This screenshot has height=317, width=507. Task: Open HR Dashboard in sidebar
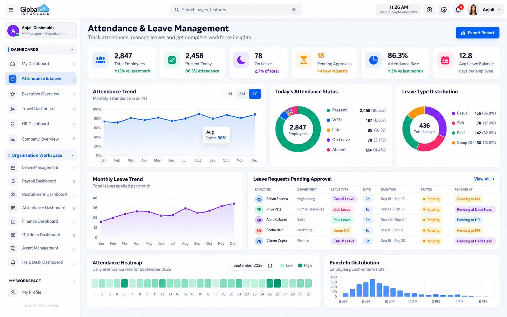pyautogui.click(x=41, y=124)
